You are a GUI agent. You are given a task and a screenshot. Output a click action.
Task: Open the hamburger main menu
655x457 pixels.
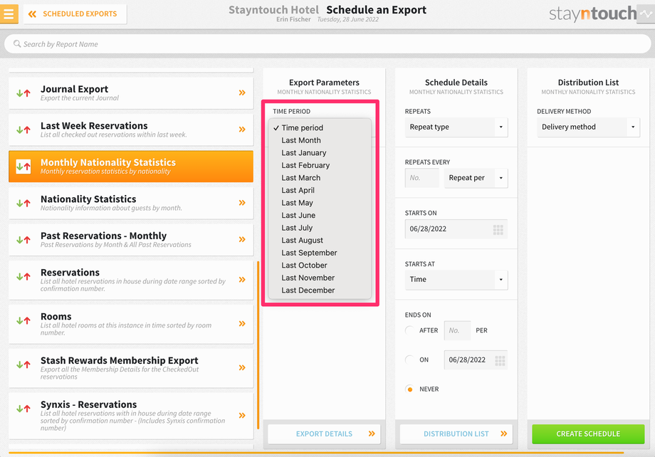pos(9,14)
